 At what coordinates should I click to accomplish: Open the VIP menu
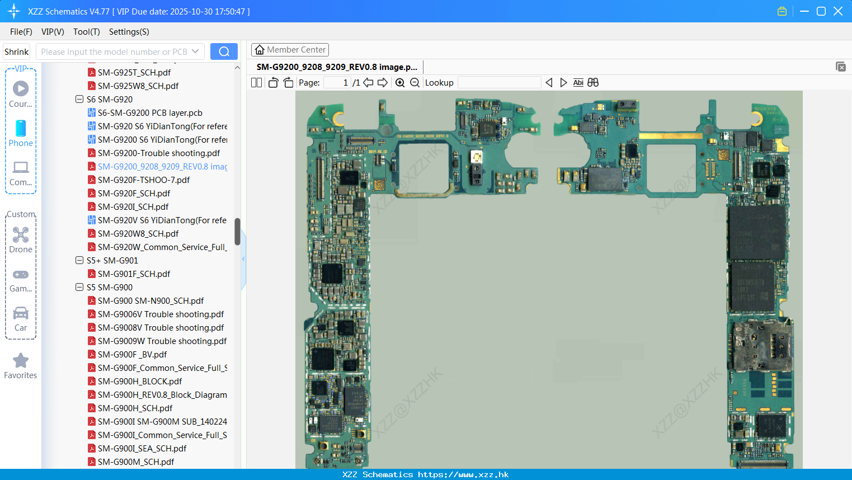(53, 32)
